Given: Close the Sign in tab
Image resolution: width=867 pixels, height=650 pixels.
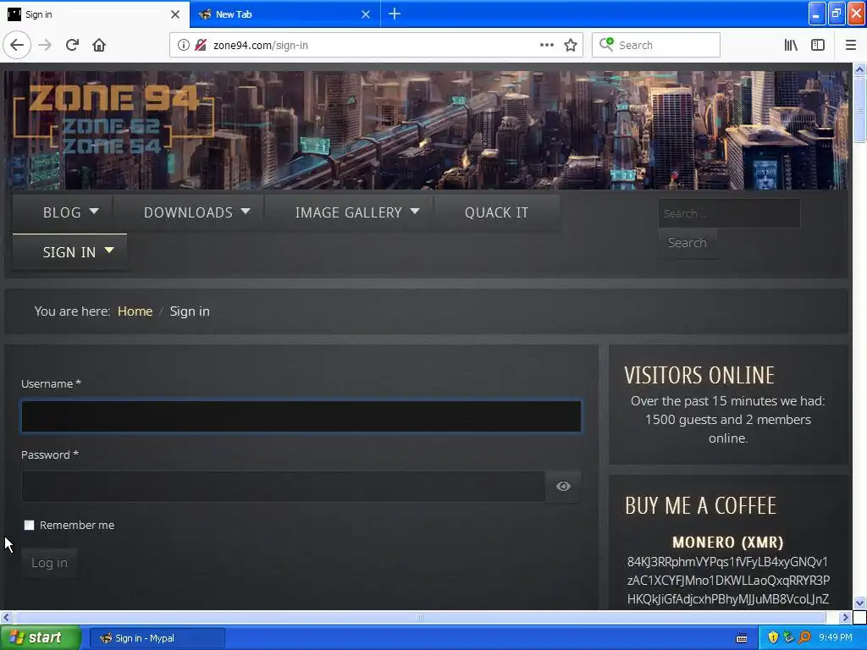Looking at the screenshot, I should click(x=175, y=14).
